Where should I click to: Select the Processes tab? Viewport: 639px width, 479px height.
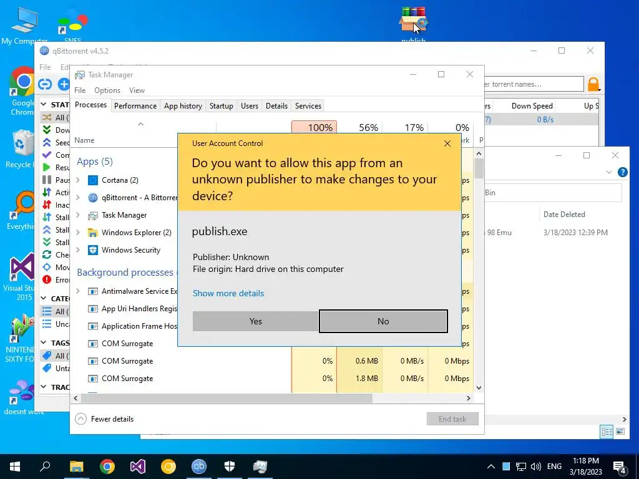[x=90, y=105]
